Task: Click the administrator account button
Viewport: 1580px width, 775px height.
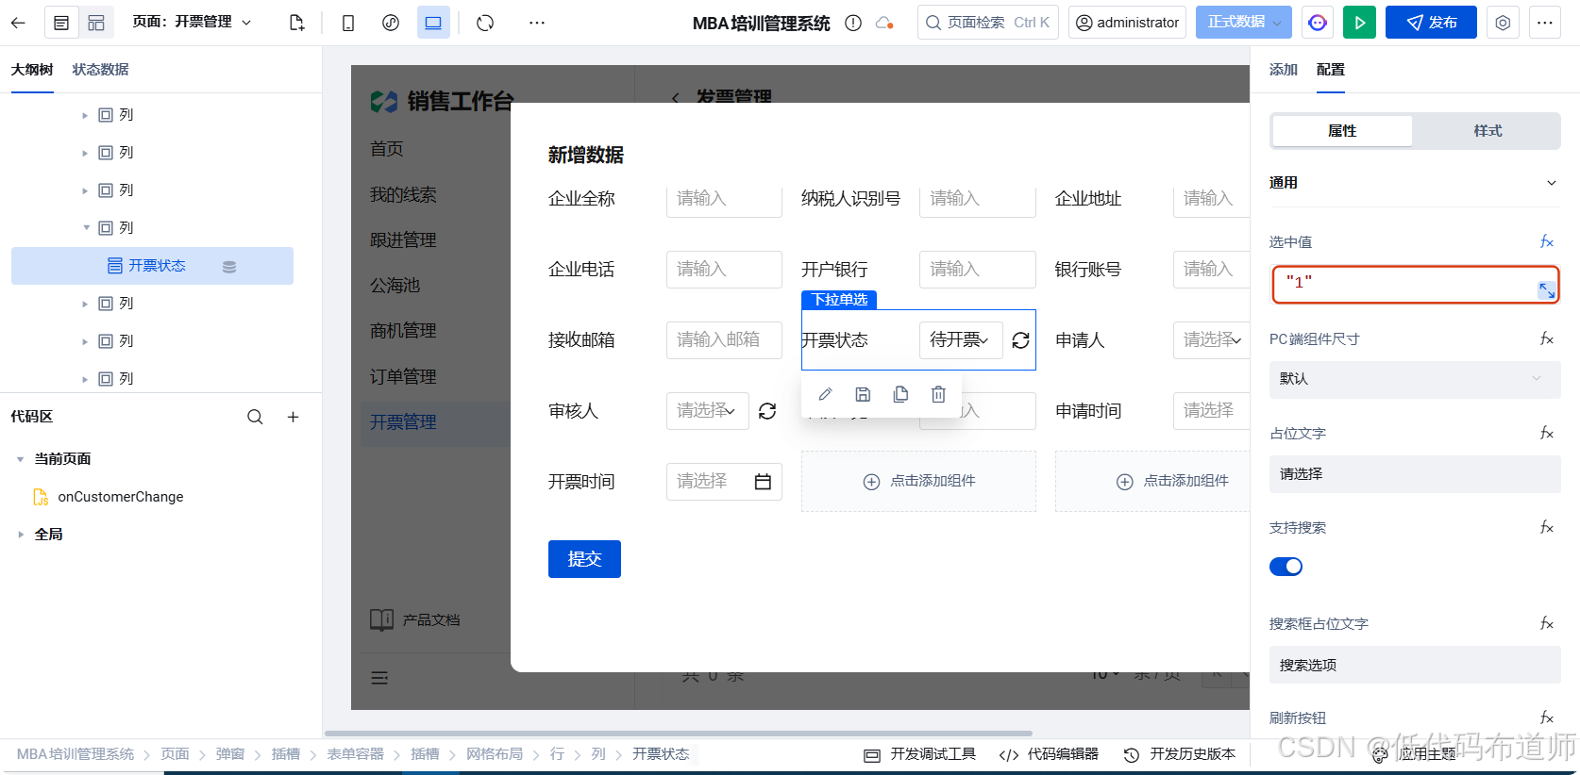Action: (x=1127, y=23)
